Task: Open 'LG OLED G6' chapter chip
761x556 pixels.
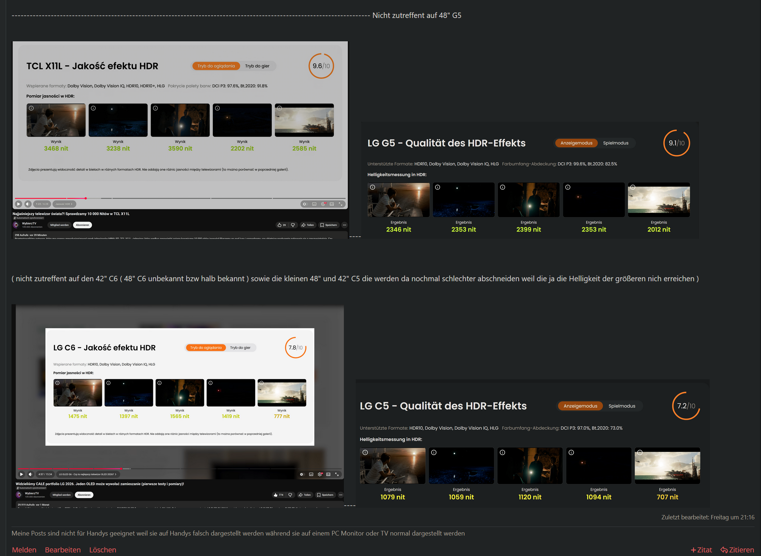Action: tap(88, 474)
